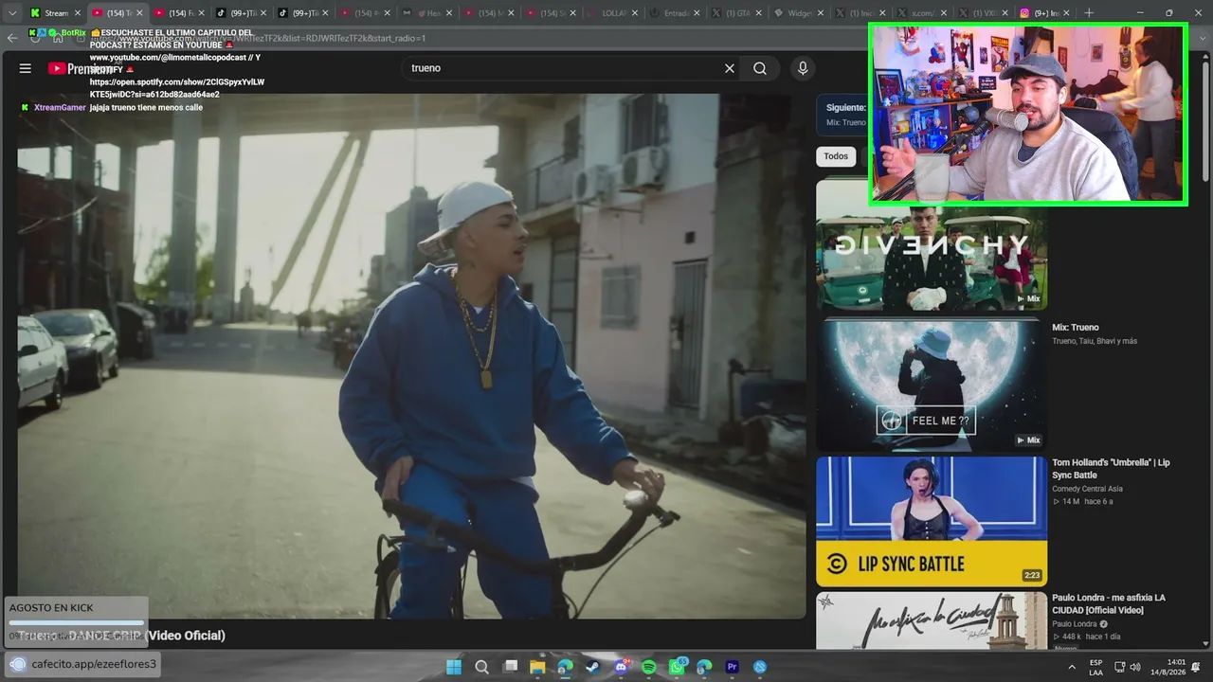1213x682 pixels.
Task: Open File Explorer from the taskbar
Action: click(x=537, y=667)
